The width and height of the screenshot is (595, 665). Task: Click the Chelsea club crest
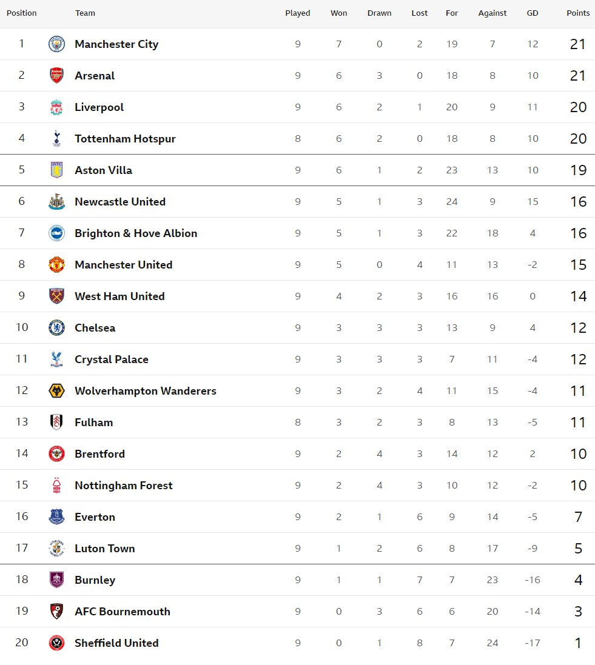[56, 328]
